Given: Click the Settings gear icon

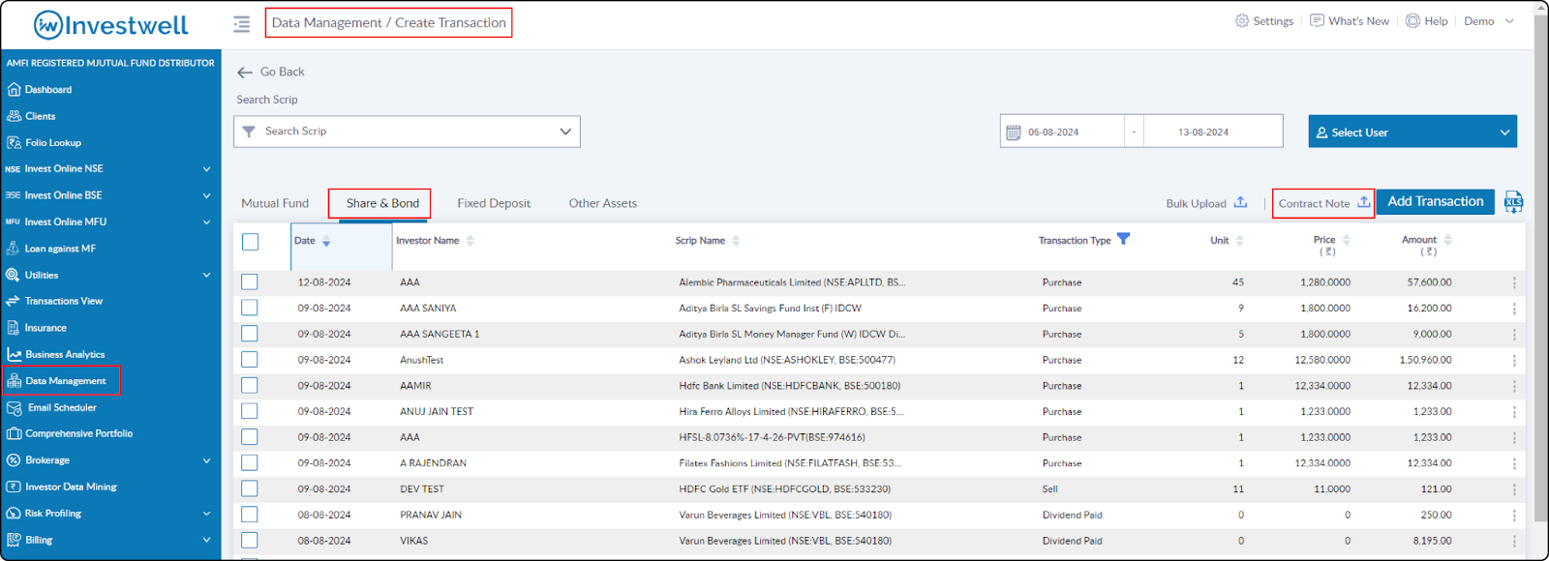Looking at the screenshot, I should (x=1242, y=20).
